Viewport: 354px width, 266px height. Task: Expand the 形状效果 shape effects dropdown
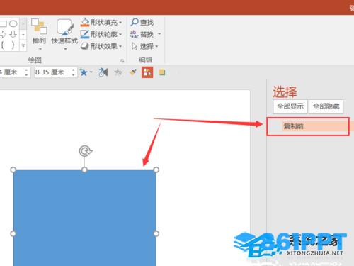point(120,46)
